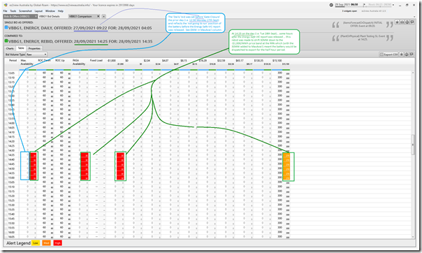The height and width of the screenshot is (253, 422).
Task: Click the comment icon in header toolbar
Action: pos(412,22)
